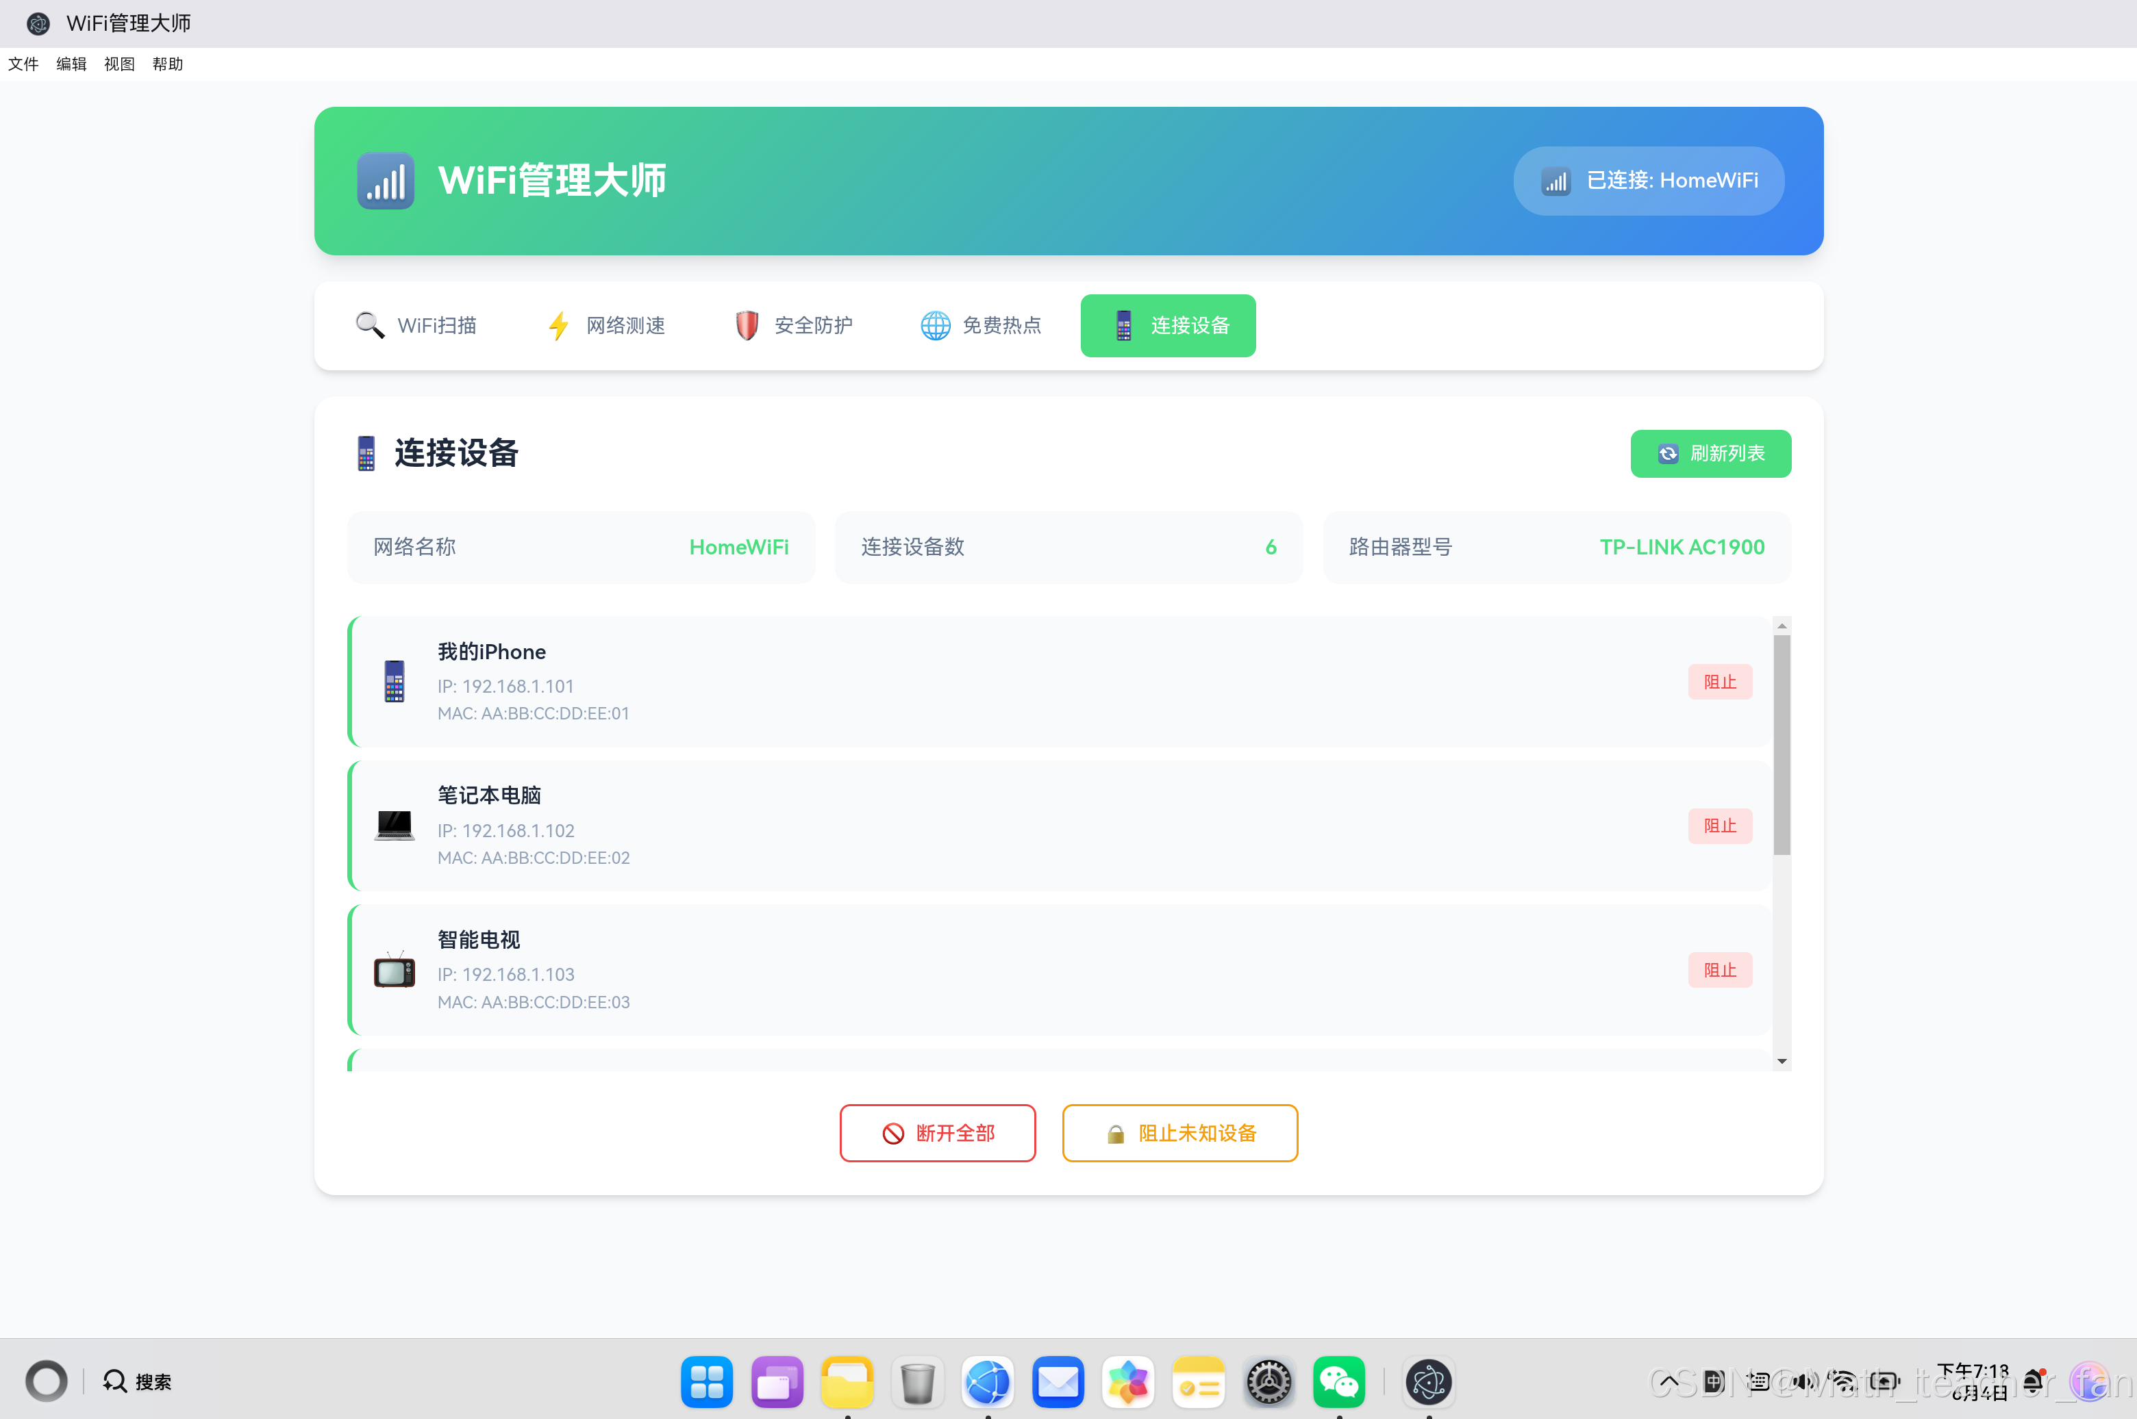Click the device list scroll-up arrow
Screen dimensions: 2137x1419
pos(1781,626)
